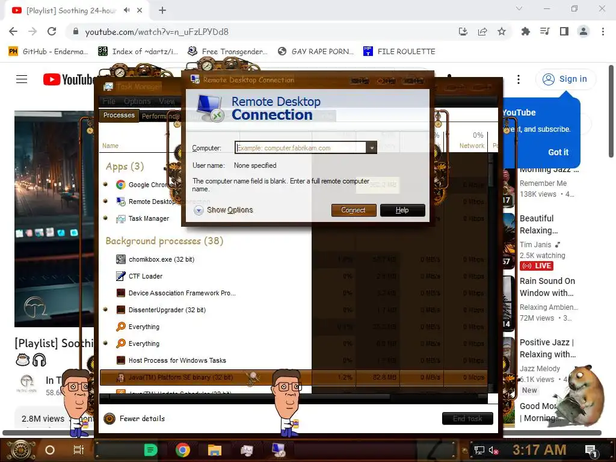
Task: Open Task Manager View menu
Action: tap(167, 101)
